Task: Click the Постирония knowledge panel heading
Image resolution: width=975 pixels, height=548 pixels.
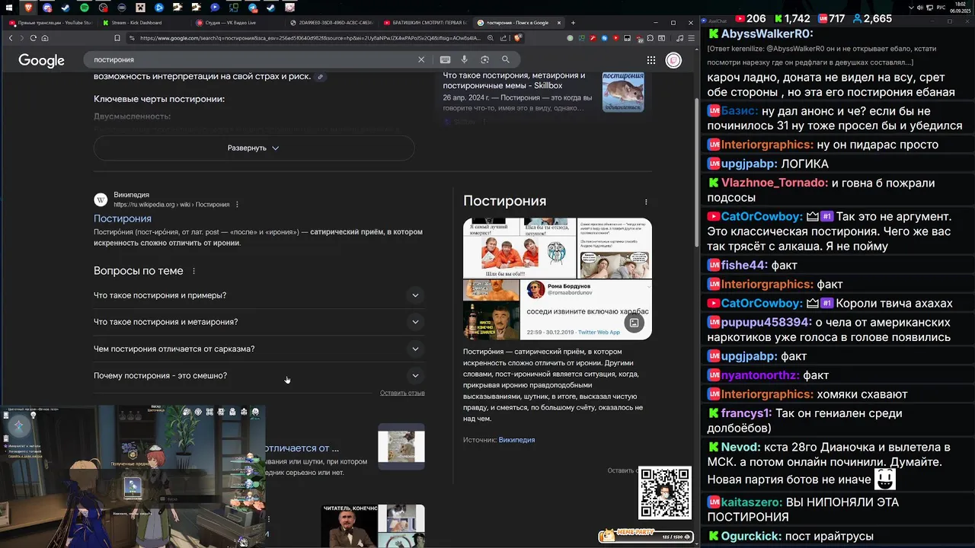Action: click(504, 201)
